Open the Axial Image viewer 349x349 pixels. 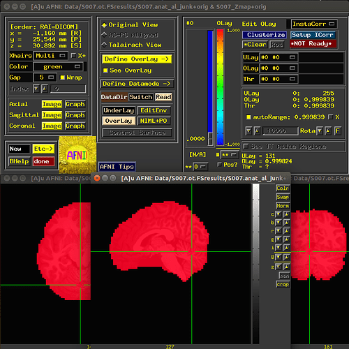(52, 104)
